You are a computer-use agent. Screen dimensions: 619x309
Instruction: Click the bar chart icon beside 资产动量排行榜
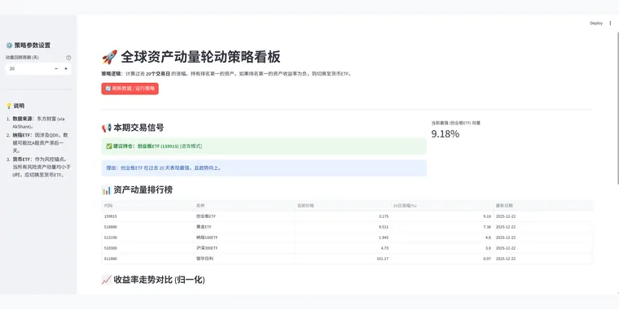(106, 190)
